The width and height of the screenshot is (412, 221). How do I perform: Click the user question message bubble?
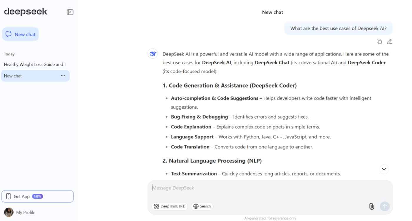click(x=338, y=28)
